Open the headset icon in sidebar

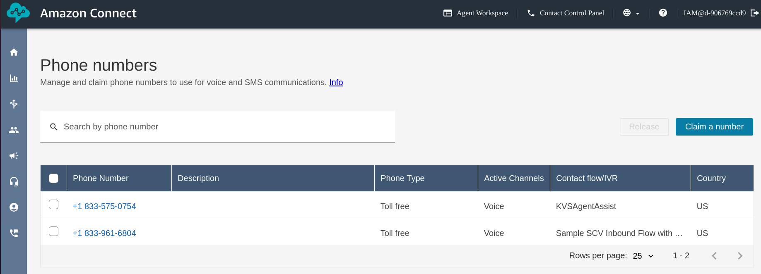click(14, 181)
